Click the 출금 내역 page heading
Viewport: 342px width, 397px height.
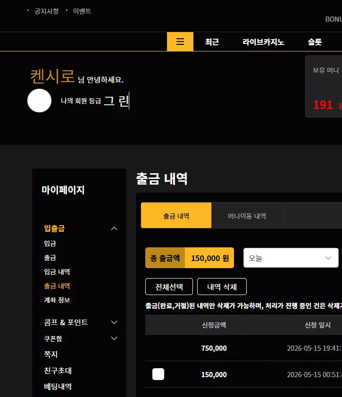point(162,178)
